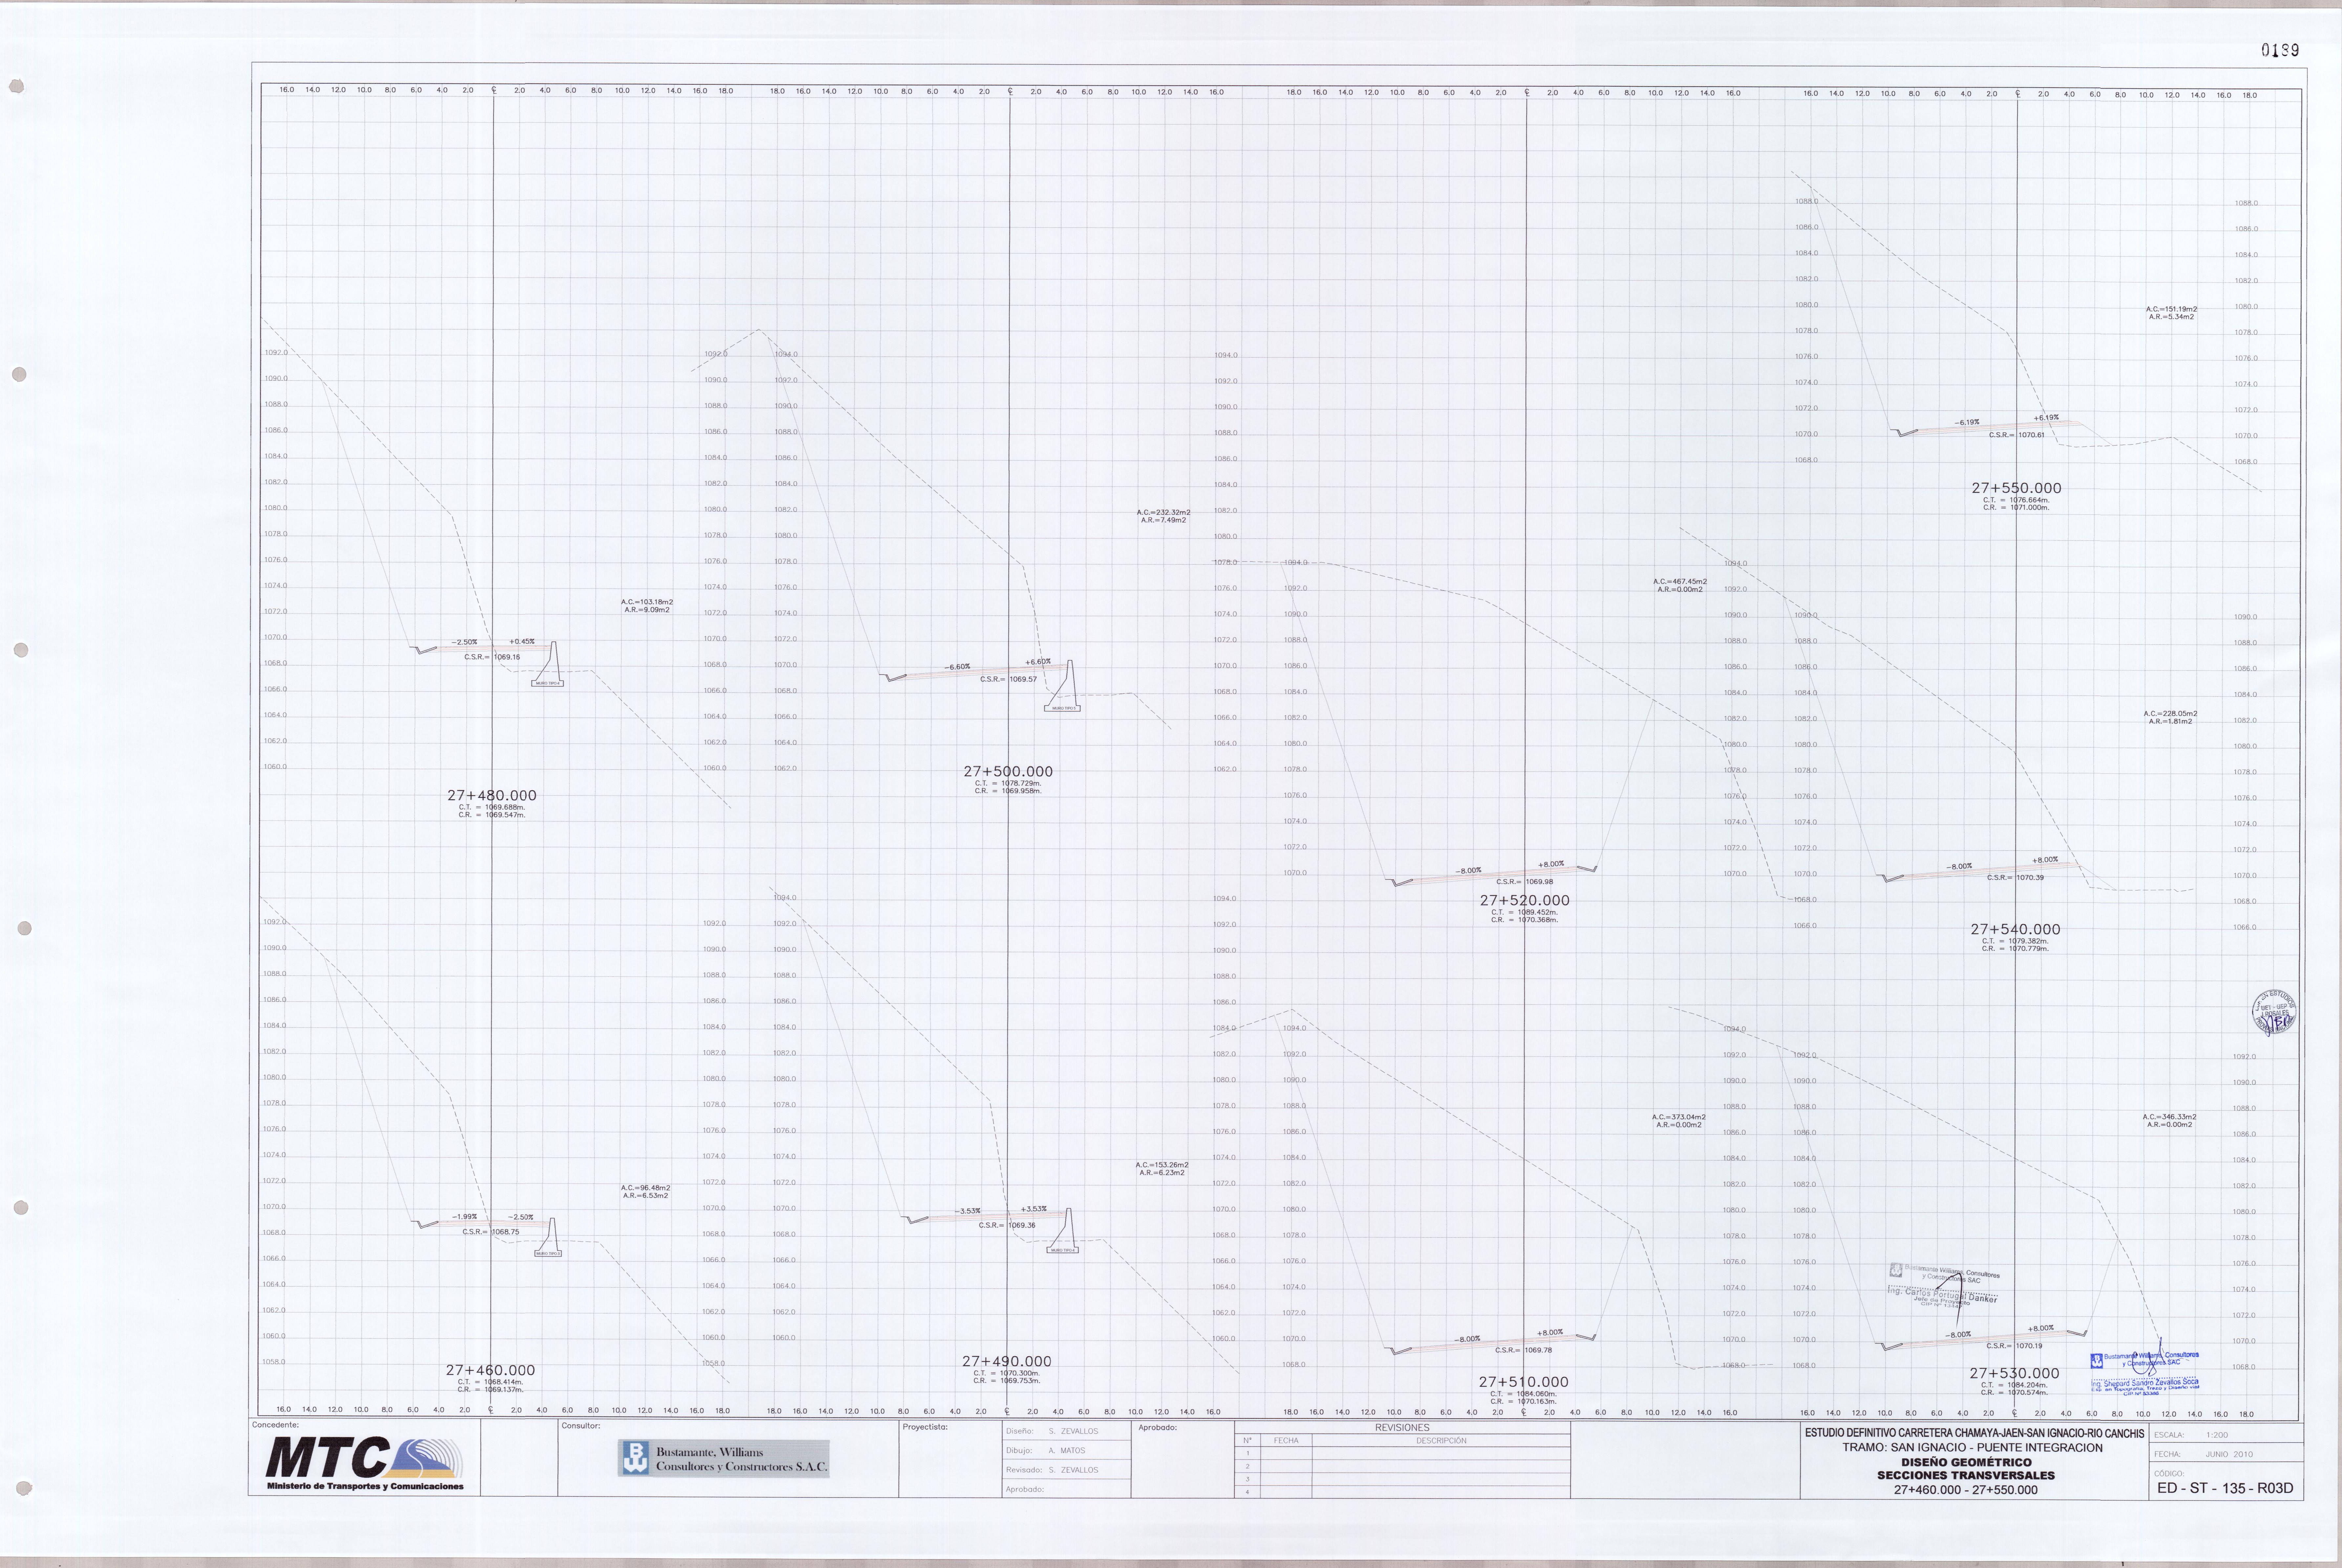The height and width of the screenshot is (1568, 2342).
Task: Select the C.S.R.= 1068.75 value
Action: click(x=491, y=1232)
